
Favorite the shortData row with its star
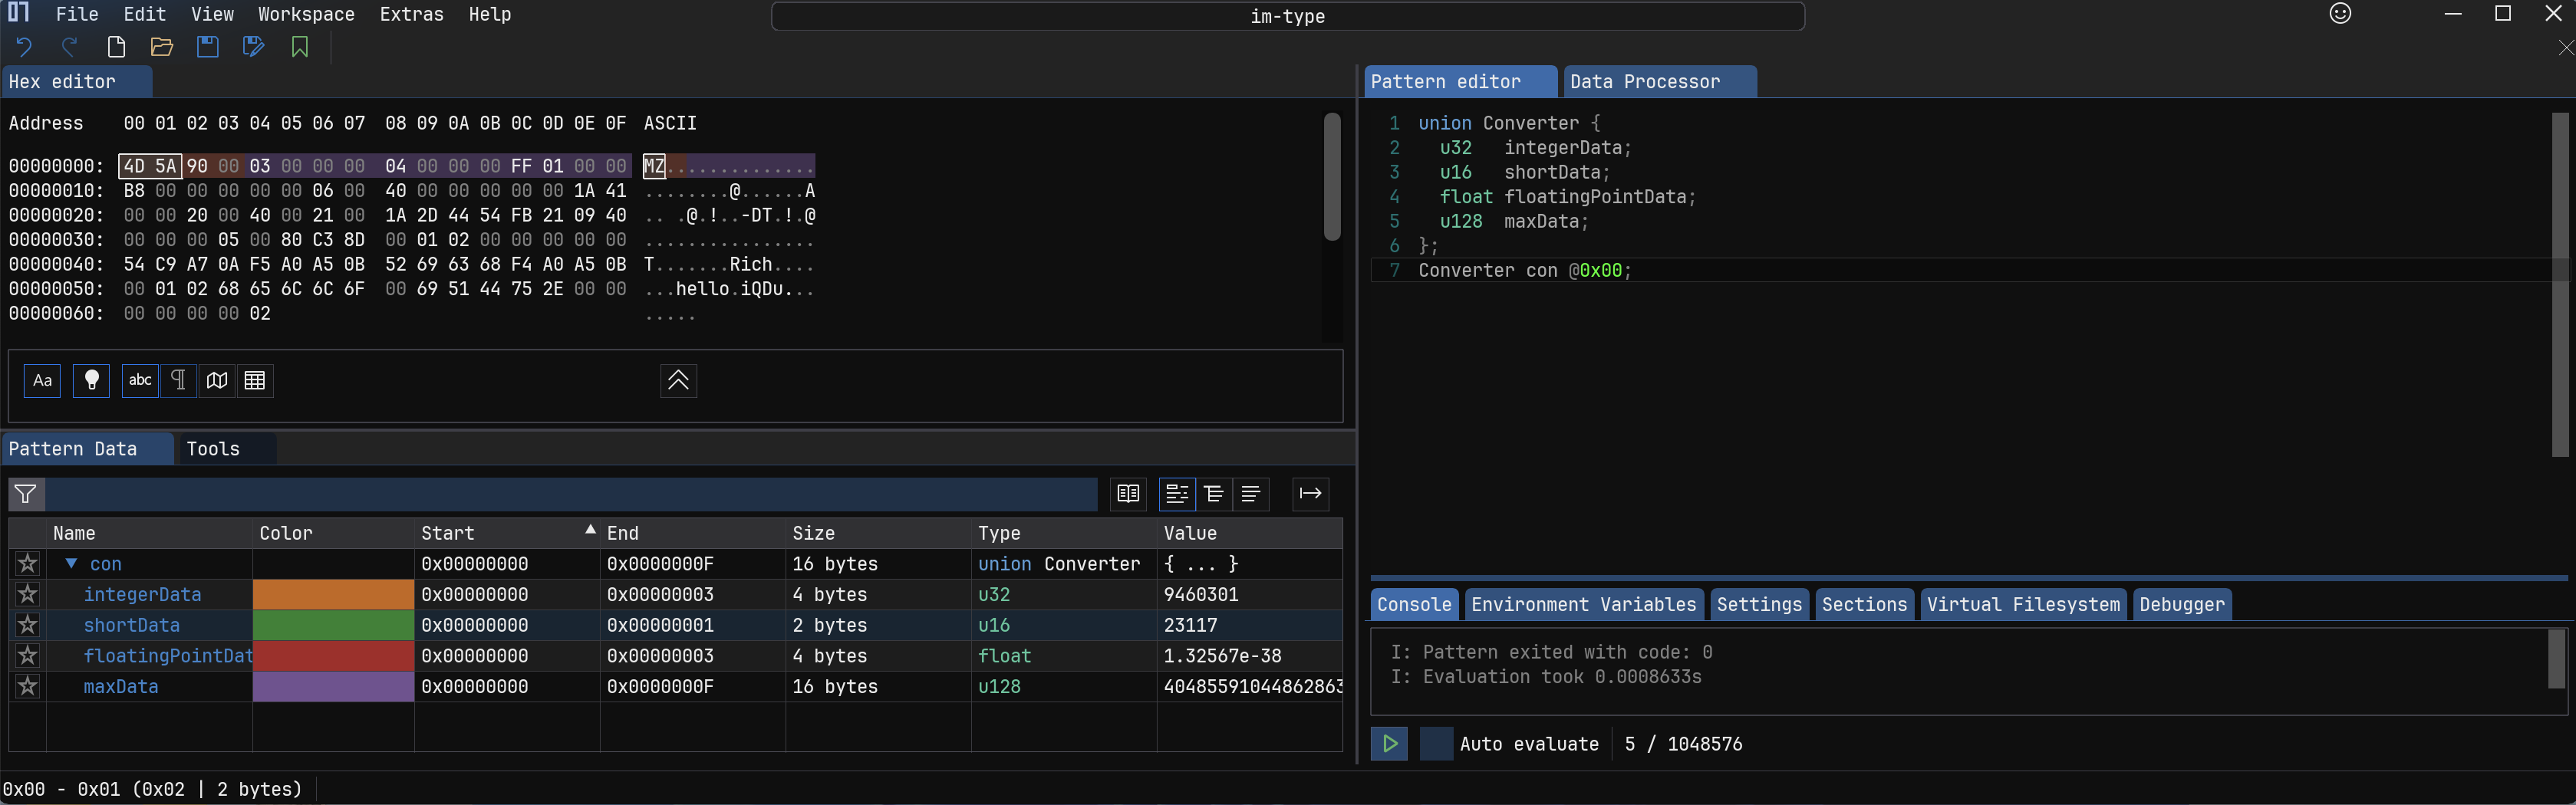click(x=28, y=625)
